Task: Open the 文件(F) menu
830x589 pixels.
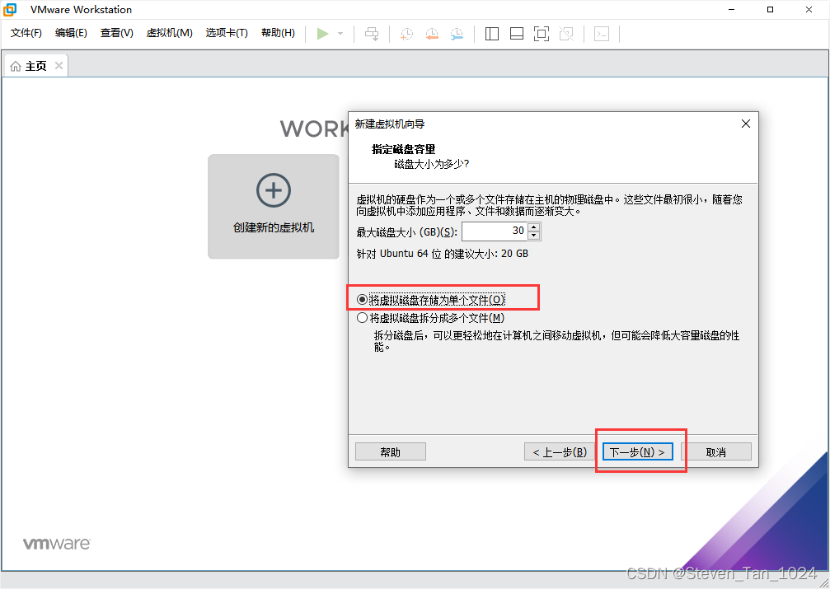Action: (x=26, y=33)
